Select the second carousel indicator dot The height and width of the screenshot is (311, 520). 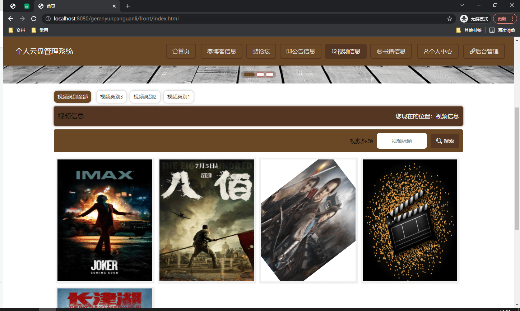coord(260,74)
